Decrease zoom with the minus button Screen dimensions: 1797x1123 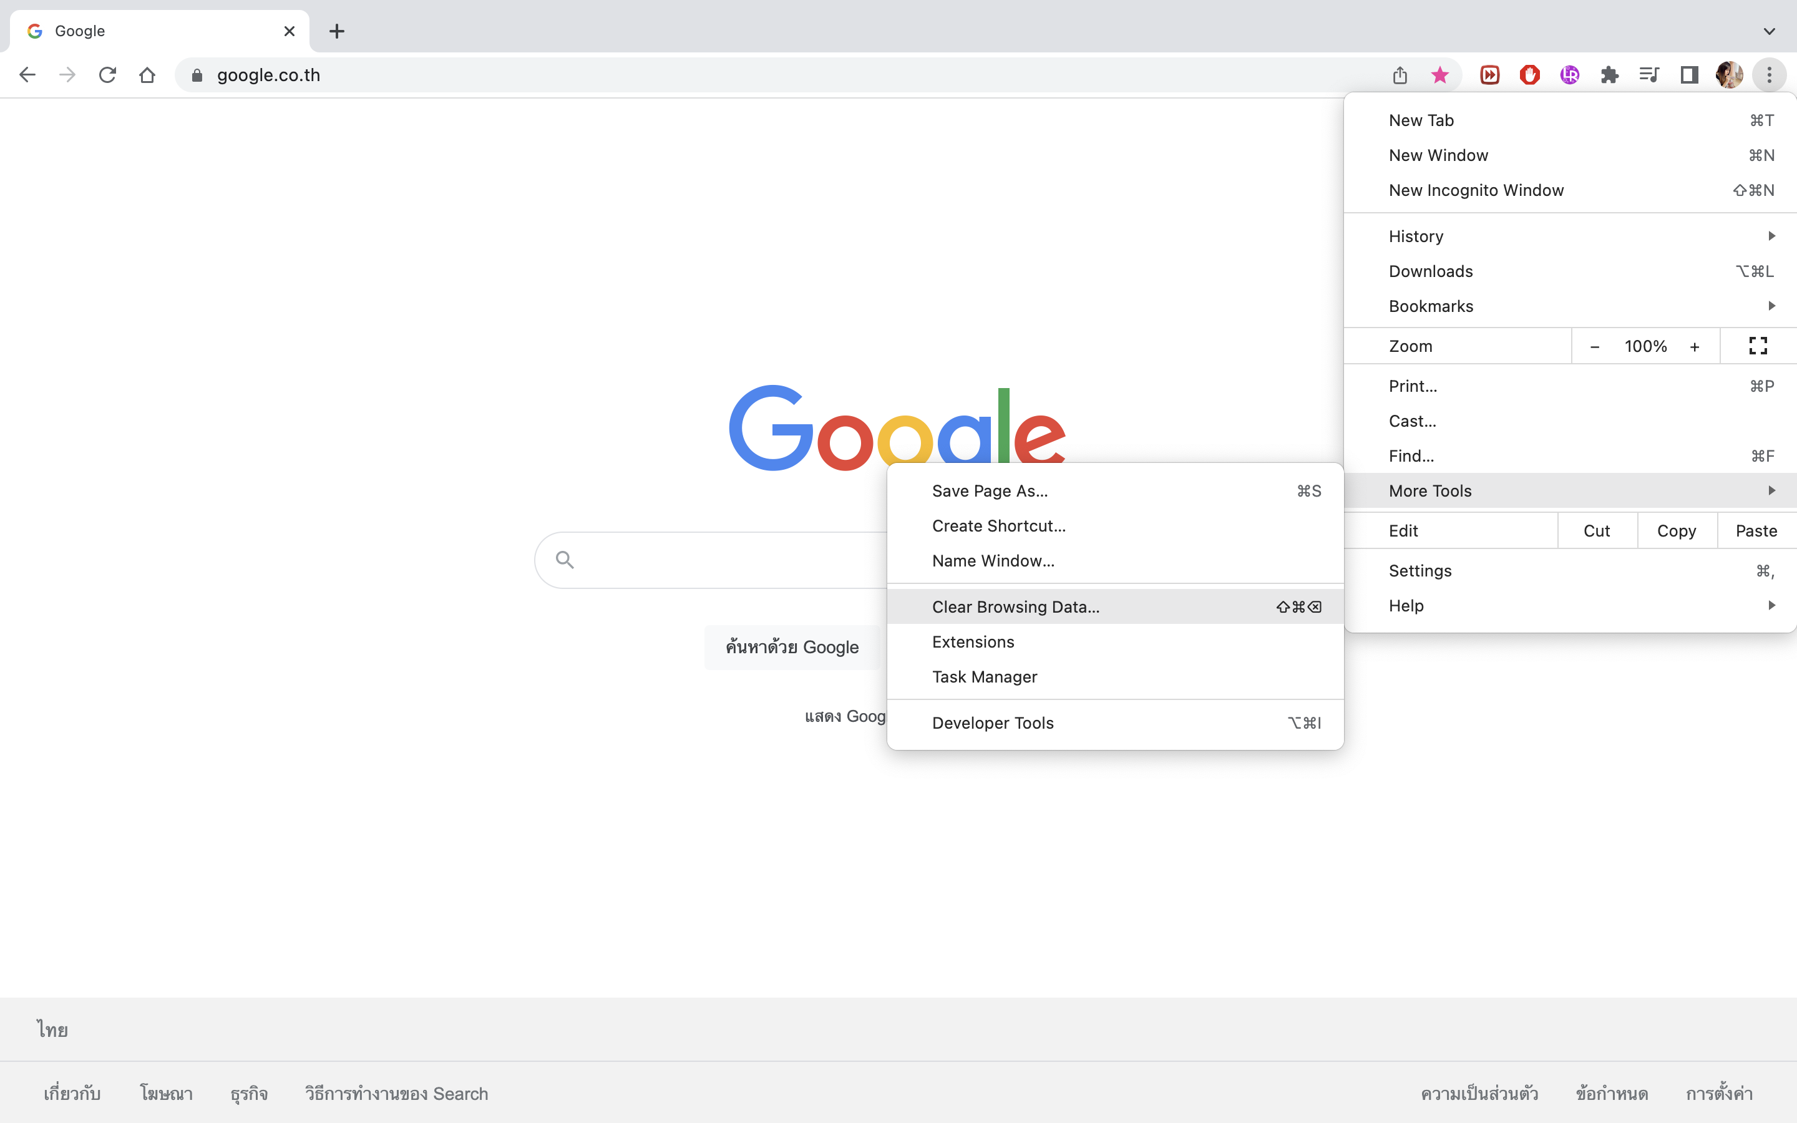tap(1594, 347)
